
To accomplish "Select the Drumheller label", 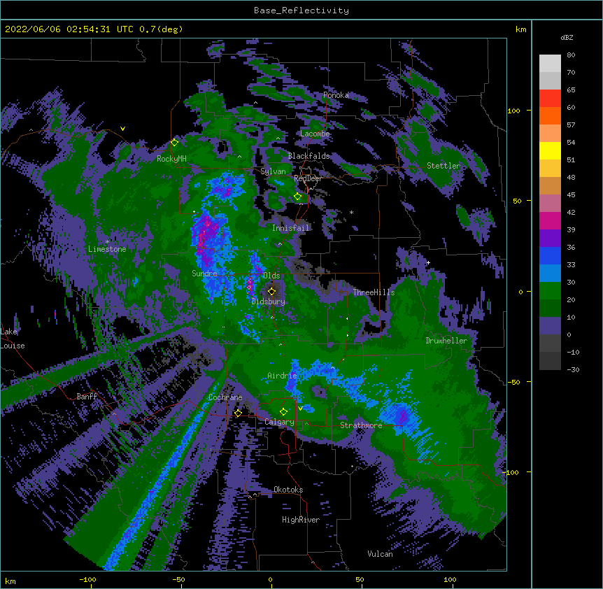I will (446, 341).
